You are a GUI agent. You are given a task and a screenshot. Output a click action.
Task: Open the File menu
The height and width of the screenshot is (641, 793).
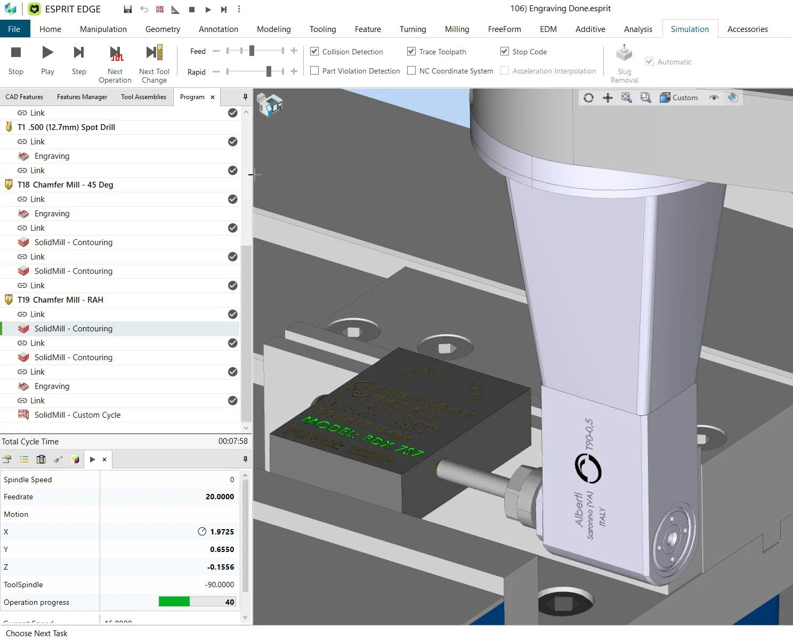click(14, 29)
